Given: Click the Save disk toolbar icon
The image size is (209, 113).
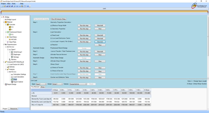Looking at the screenshot, I should (7, 6).
